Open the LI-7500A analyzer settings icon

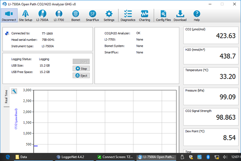[x=42, y=15]
